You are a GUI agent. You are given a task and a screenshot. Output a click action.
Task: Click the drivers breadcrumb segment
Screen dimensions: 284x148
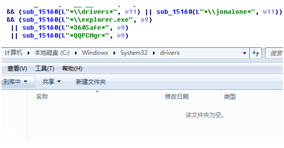170,53
